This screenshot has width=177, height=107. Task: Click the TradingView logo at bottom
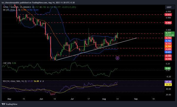[10, 104]
